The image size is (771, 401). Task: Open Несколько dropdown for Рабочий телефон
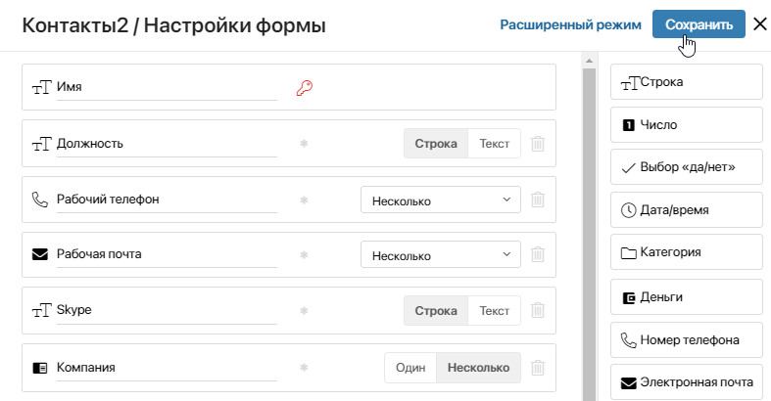point(441,200)
